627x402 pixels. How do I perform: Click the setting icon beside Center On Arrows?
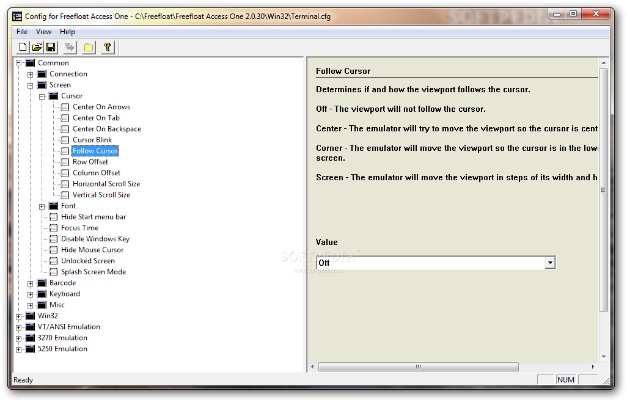(x=65, y=107)
